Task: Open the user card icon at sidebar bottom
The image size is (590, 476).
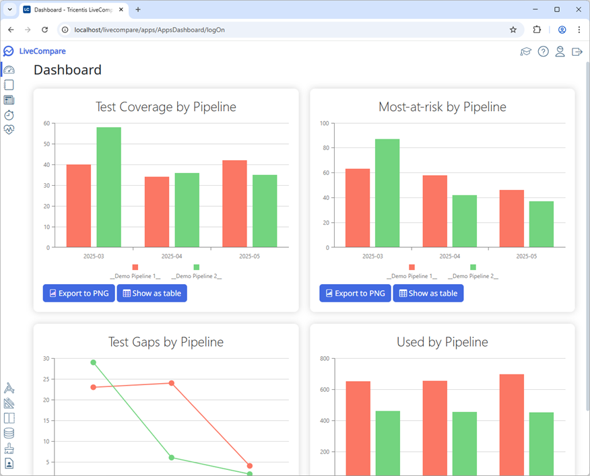Action: click(8, 463)
